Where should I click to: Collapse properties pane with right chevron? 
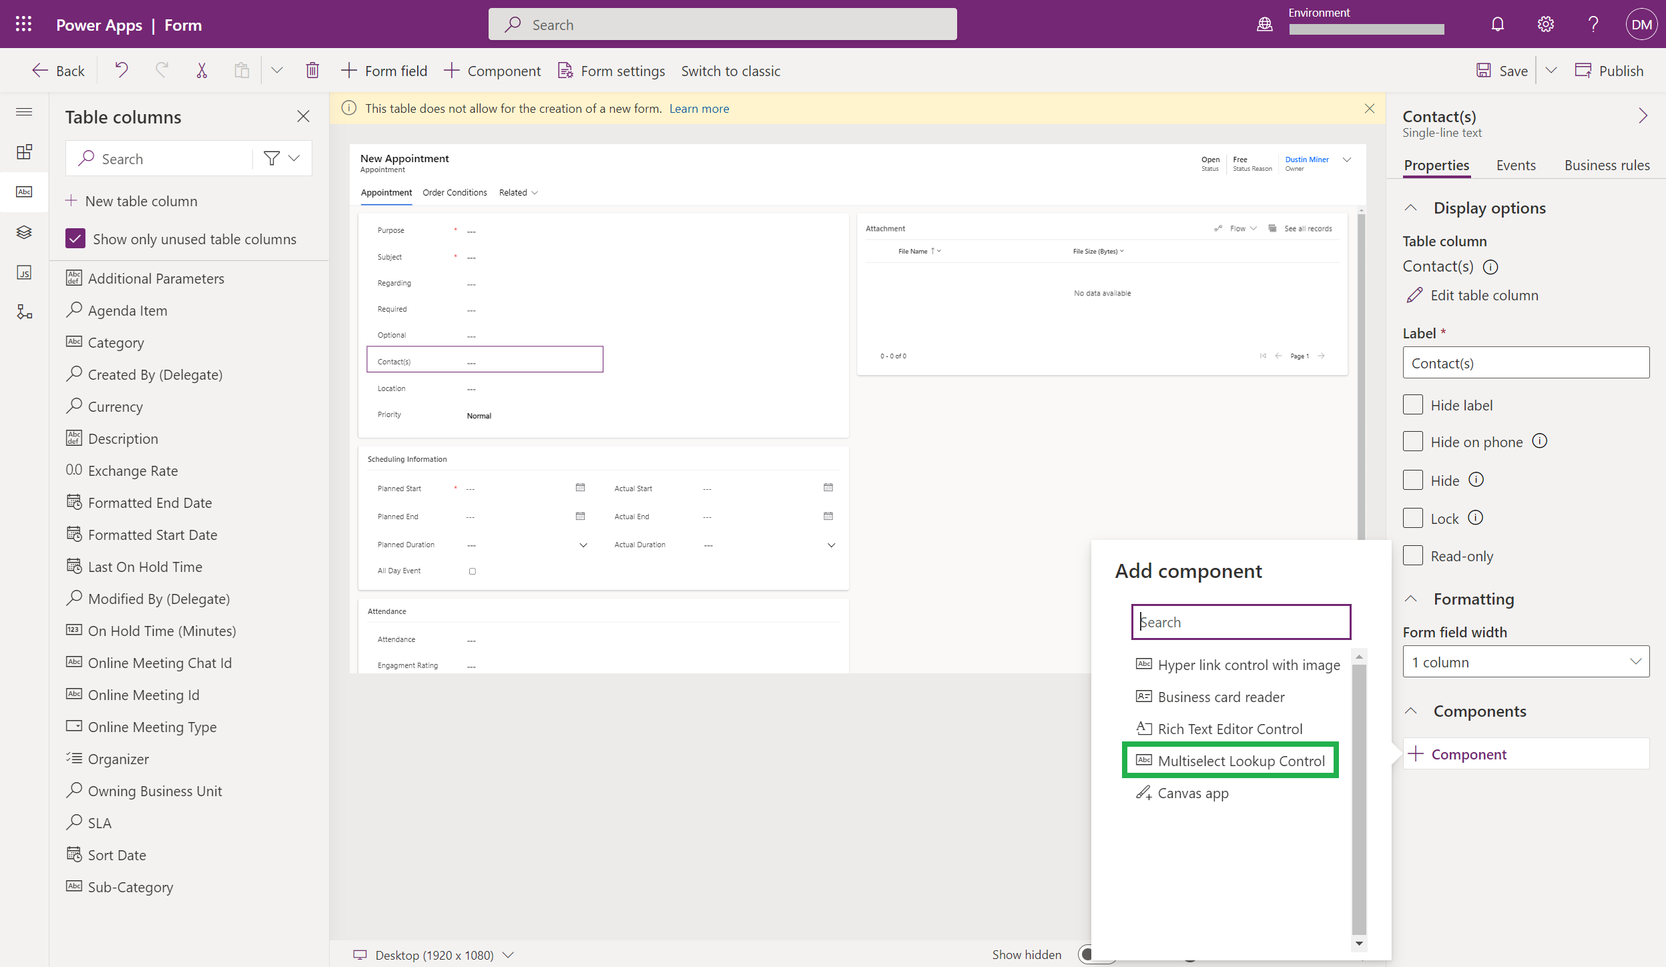[x=1643, y=116]
